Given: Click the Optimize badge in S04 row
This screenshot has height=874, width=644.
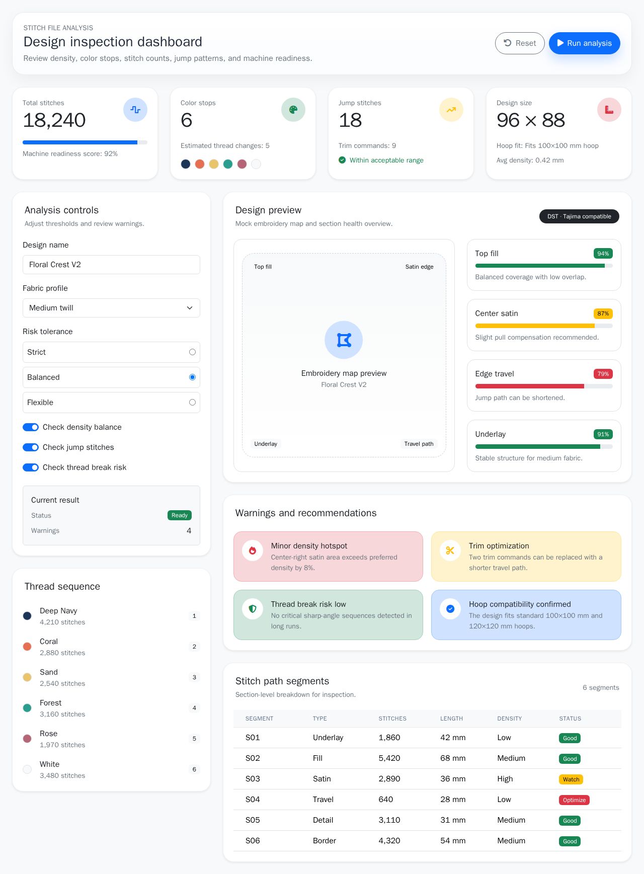Looking at the screenshot, I should [x=574, y=800].
